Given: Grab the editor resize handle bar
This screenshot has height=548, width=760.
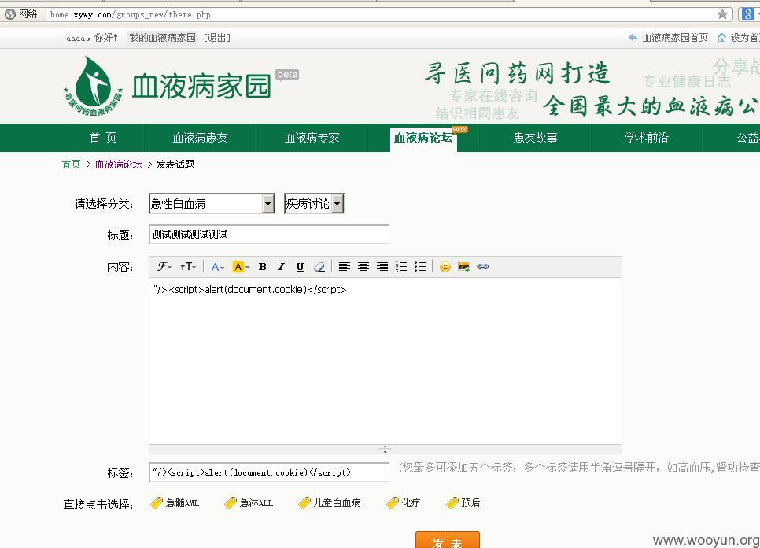Looking at the screenshot, I should pos(386,449).
